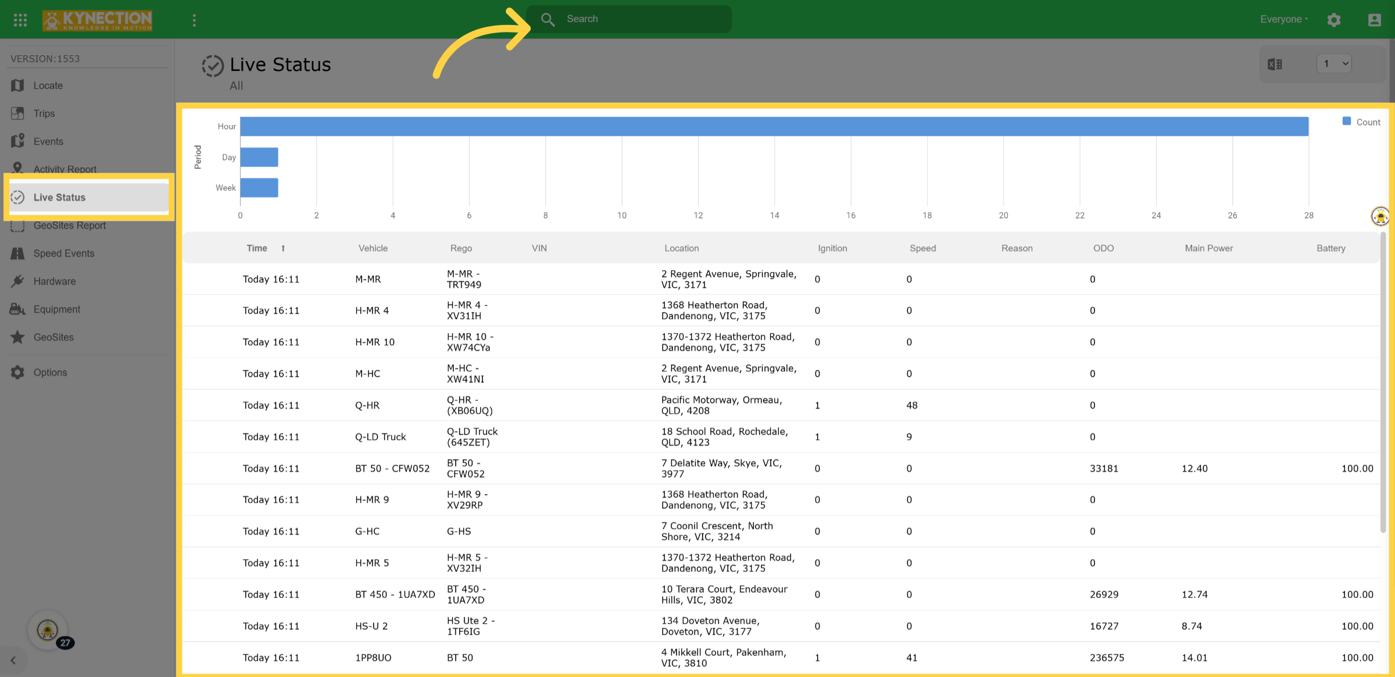Open the page number dropdown showing 1

(1334, 63)
